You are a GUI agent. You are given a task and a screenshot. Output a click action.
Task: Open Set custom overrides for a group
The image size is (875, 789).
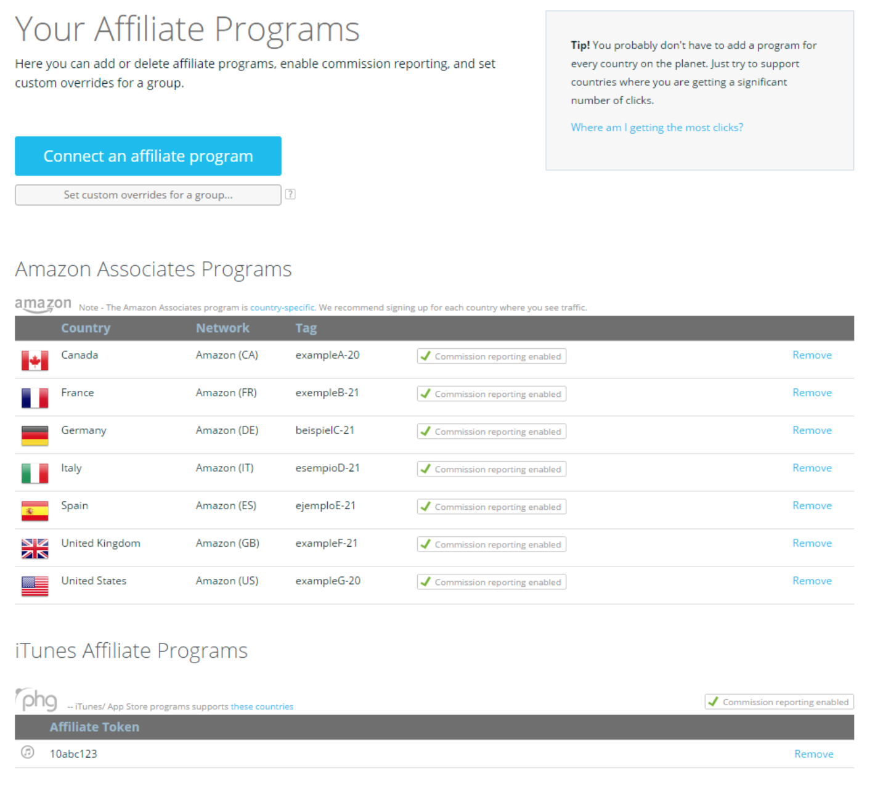click(x=148, y=195)
